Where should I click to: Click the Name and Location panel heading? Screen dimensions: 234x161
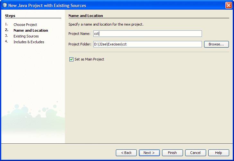coord(86,16)
